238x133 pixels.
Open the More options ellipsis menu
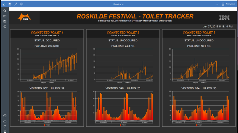(216, 4)
